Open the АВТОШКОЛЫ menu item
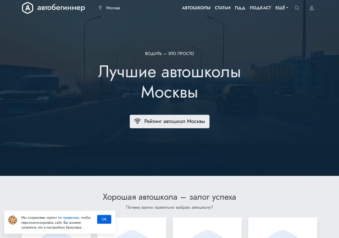 click(196, 8)
